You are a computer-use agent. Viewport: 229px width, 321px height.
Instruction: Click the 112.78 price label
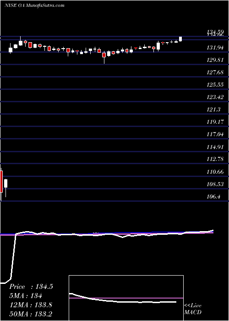[x=215, y=159]
